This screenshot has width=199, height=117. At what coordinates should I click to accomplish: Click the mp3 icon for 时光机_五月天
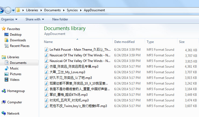46,100
